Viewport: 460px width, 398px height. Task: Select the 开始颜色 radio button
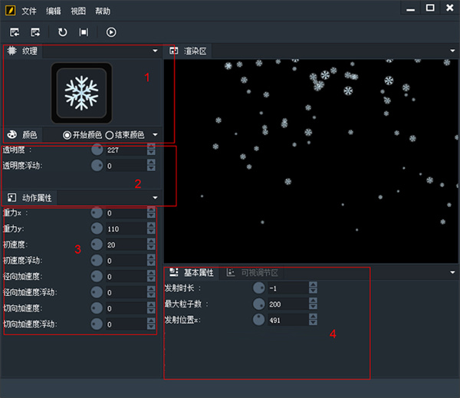[67, 135]
